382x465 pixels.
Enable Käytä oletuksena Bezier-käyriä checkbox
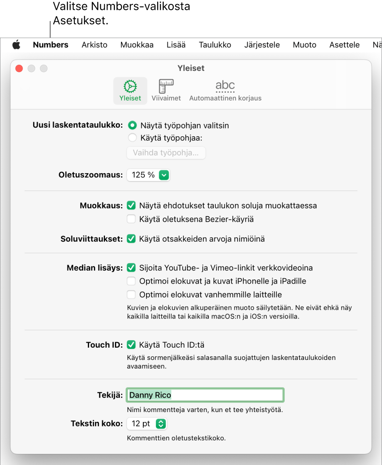coord(131,219)
